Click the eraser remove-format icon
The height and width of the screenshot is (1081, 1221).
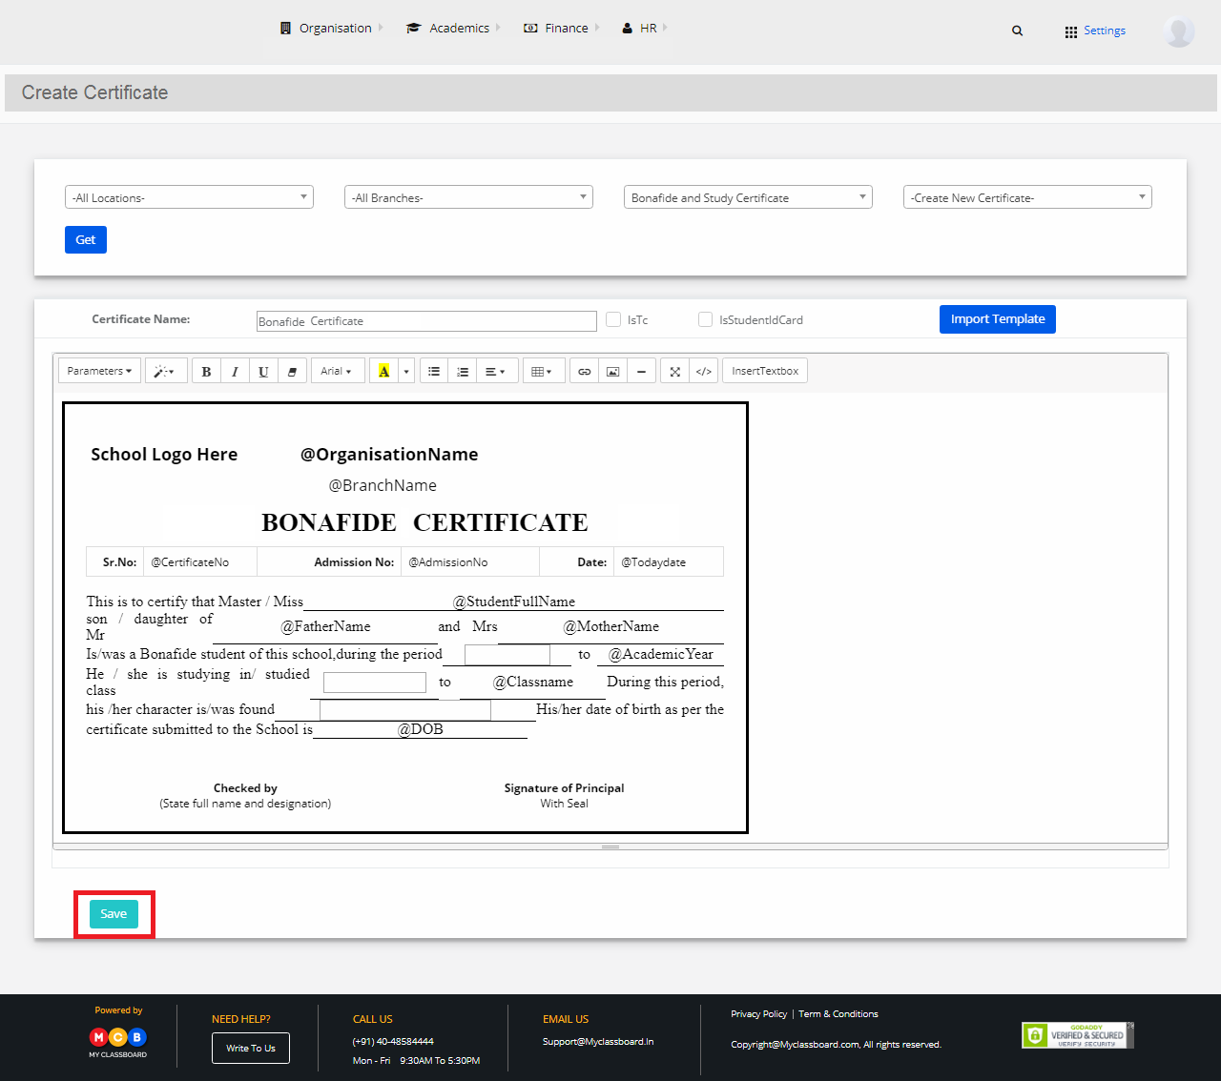coord(292,371)
